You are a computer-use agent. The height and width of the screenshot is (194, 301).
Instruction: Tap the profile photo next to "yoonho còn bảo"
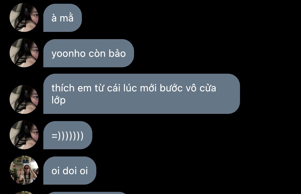pyautogui.click(x=24, y=53)
